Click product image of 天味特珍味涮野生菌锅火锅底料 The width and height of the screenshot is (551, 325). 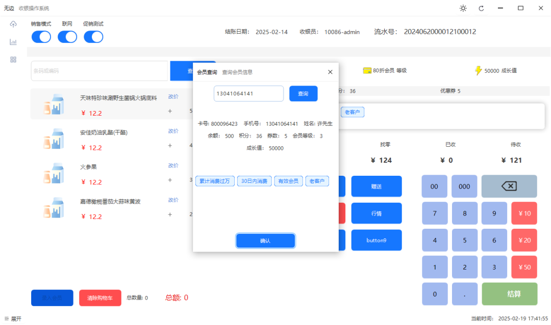pos(54,104)
